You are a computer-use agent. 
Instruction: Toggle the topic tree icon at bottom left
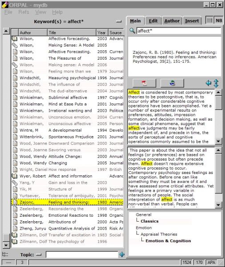5,255
